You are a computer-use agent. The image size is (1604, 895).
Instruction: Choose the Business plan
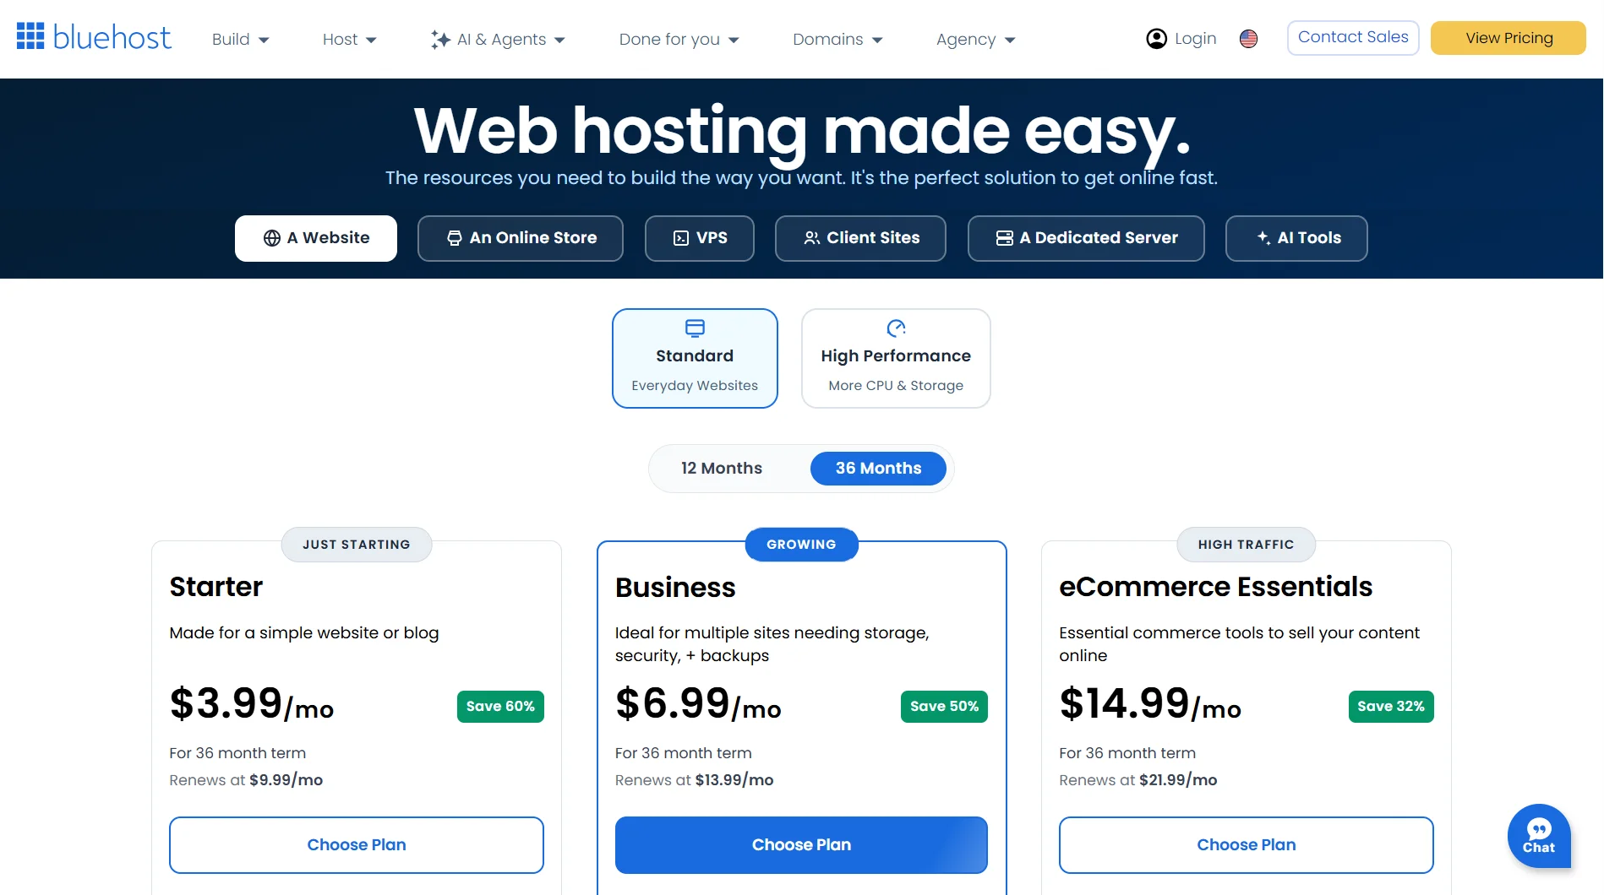(x=801, y=845)
